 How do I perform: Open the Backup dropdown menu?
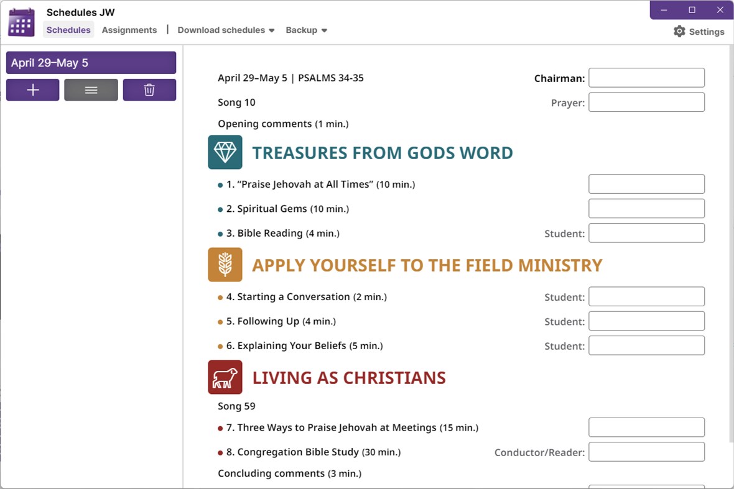306,30
